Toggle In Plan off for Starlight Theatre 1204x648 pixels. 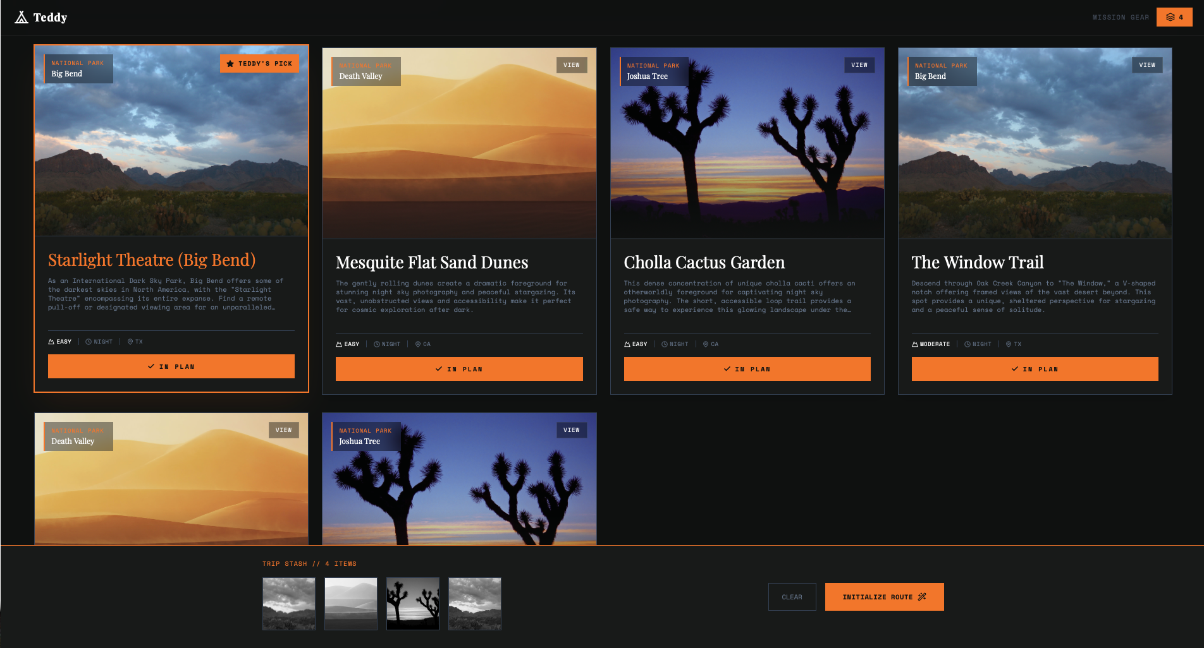point(171,366)
